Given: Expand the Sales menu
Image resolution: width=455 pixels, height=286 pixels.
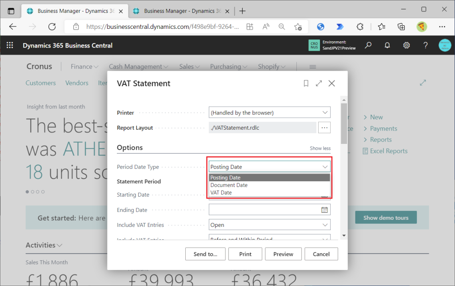Looking at the screenshot, I should coord(189,67).
